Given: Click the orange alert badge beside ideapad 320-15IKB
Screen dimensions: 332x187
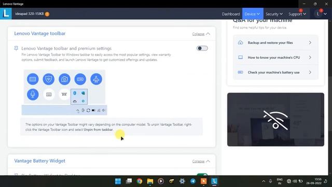Looking at the screenshot, I should coord(47,14).
